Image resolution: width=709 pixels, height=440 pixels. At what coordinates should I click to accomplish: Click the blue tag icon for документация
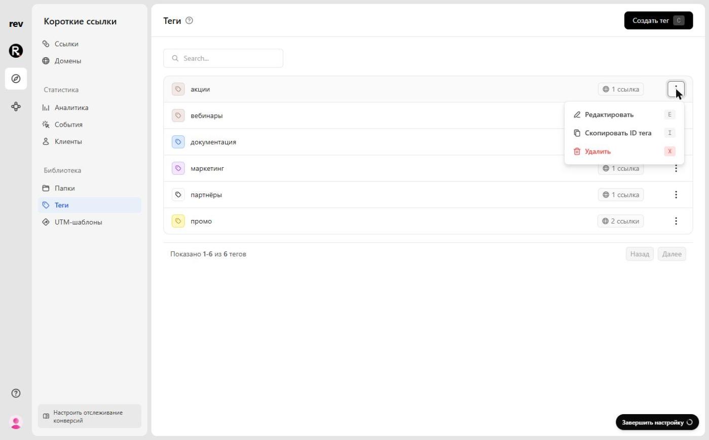pos(178,142)
